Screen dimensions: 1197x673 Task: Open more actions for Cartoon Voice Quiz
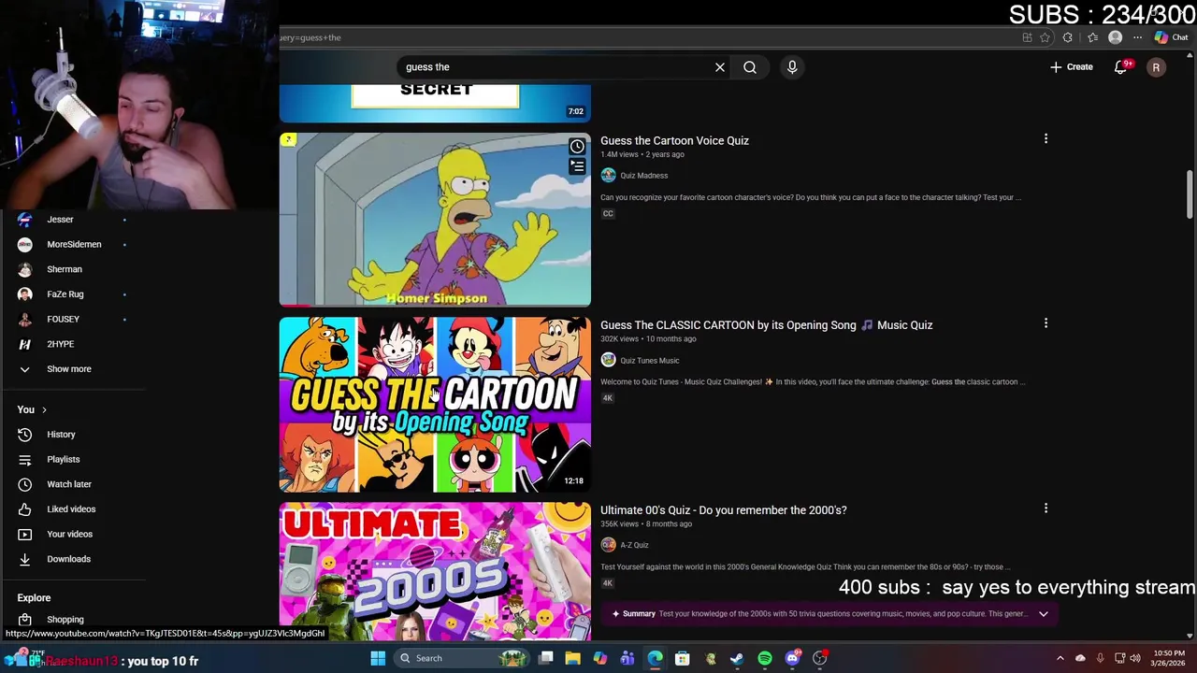(x=1046, y=139)
